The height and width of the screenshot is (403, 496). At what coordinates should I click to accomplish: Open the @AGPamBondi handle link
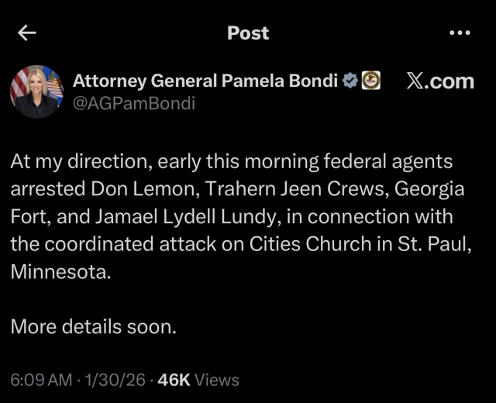coord(133,103)
